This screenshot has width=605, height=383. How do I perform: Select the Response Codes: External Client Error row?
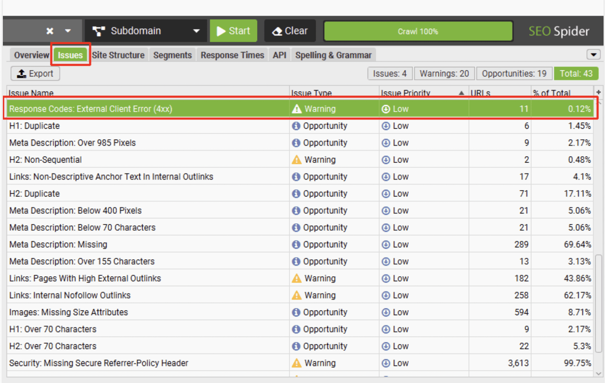pos(143,109)
